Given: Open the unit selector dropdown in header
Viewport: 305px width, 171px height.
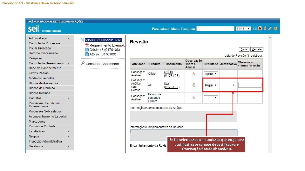Looking at the screenshot, I should pos(243,28).
